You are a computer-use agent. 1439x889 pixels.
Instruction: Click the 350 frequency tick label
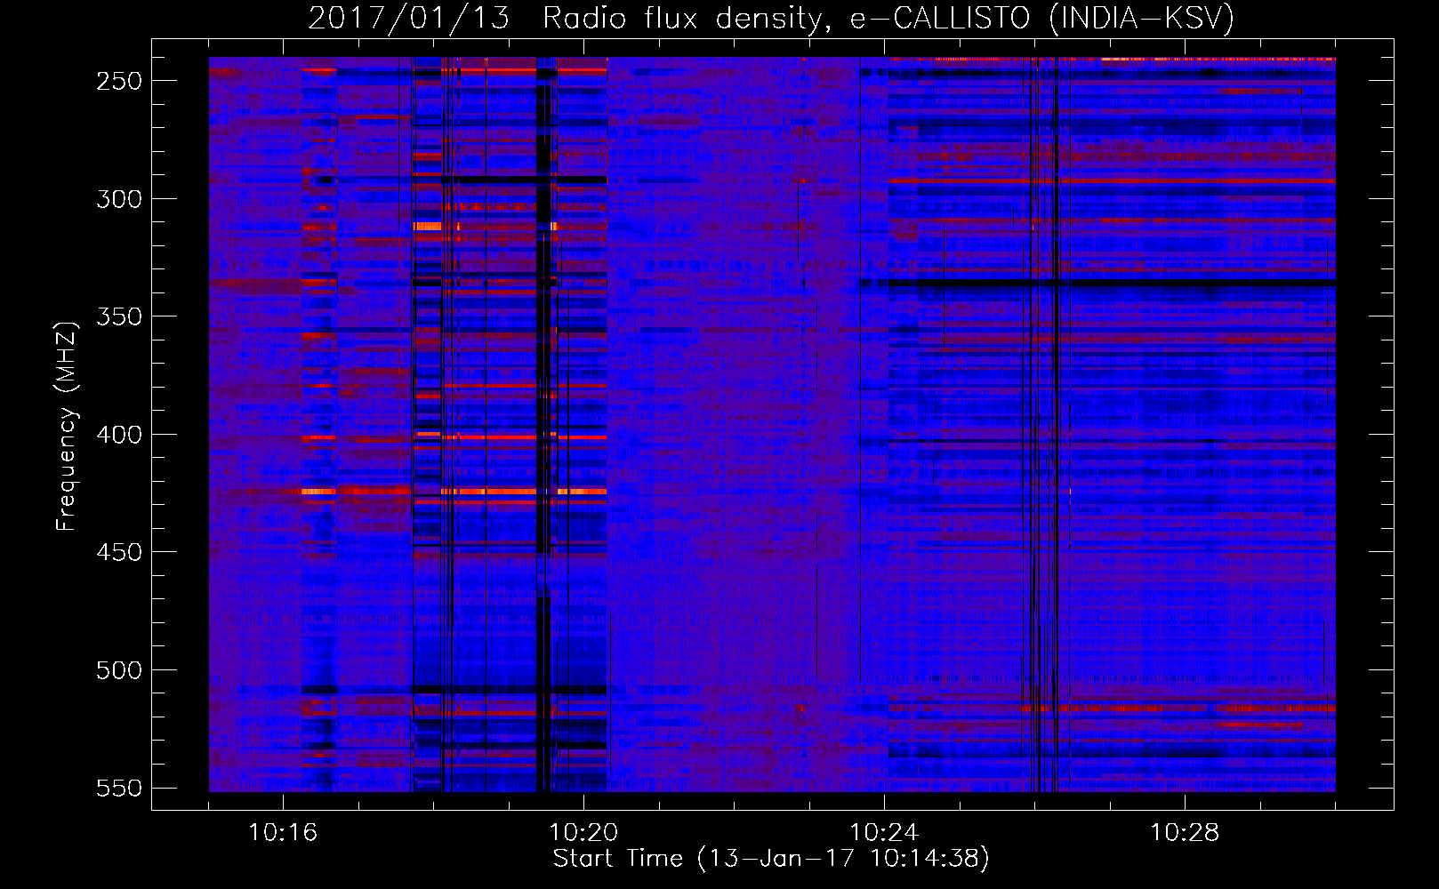tap(119, 316)
